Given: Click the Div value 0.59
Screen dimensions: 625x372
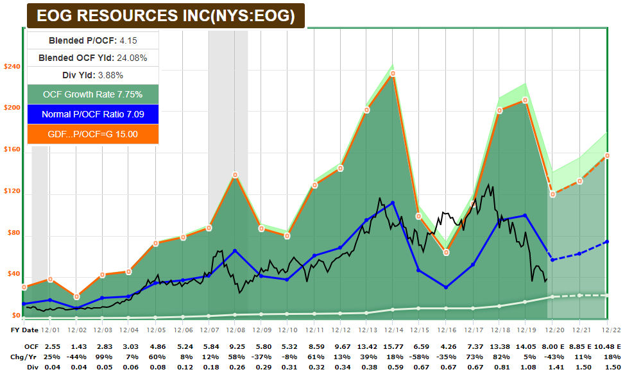Looking at the screenshot, I should pos(395,367).
